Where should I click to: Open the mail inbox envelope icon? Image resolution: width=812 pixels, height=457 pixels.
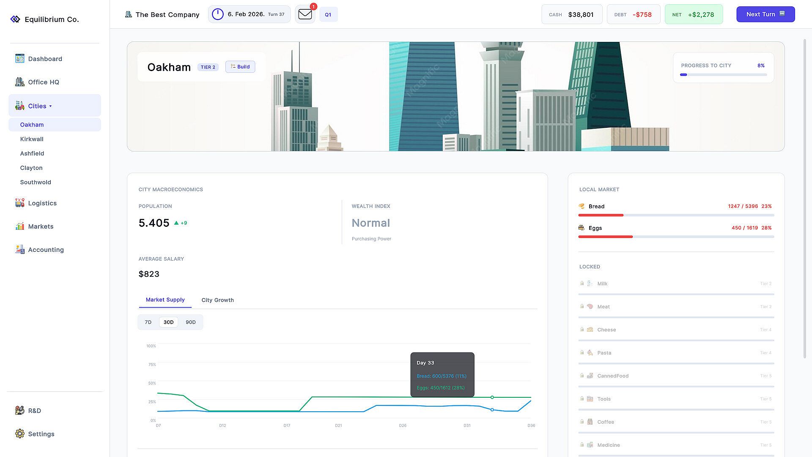pos(305,14)
